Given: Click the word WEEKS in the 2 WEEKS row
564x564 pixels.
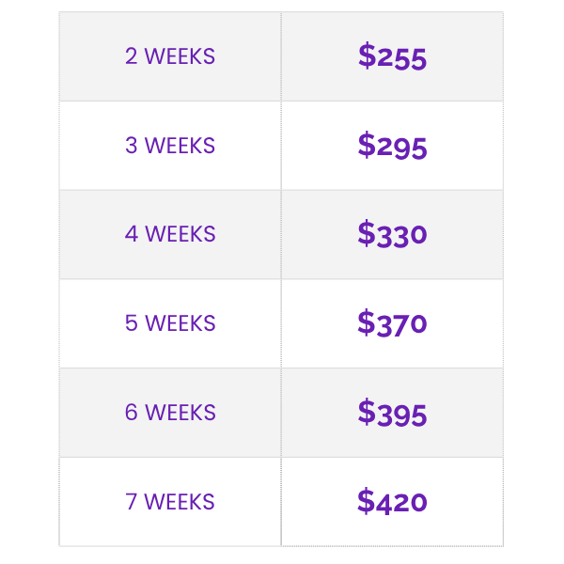Looking at the screenshot, I should [180, 56].
